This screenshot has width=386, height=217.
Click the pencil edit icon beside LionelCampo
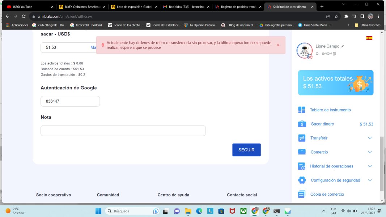343,46
